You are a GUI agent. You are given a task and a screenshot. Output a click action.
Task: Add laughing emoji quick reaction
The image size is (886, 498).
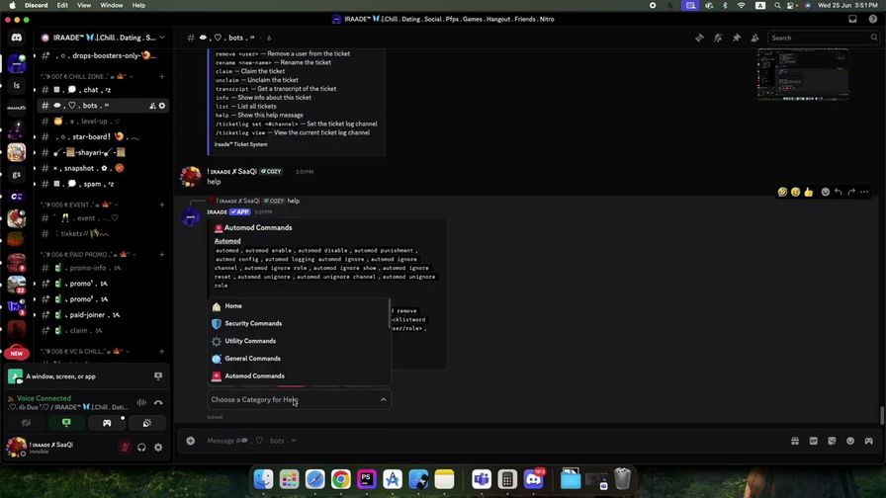coord(782,192)
